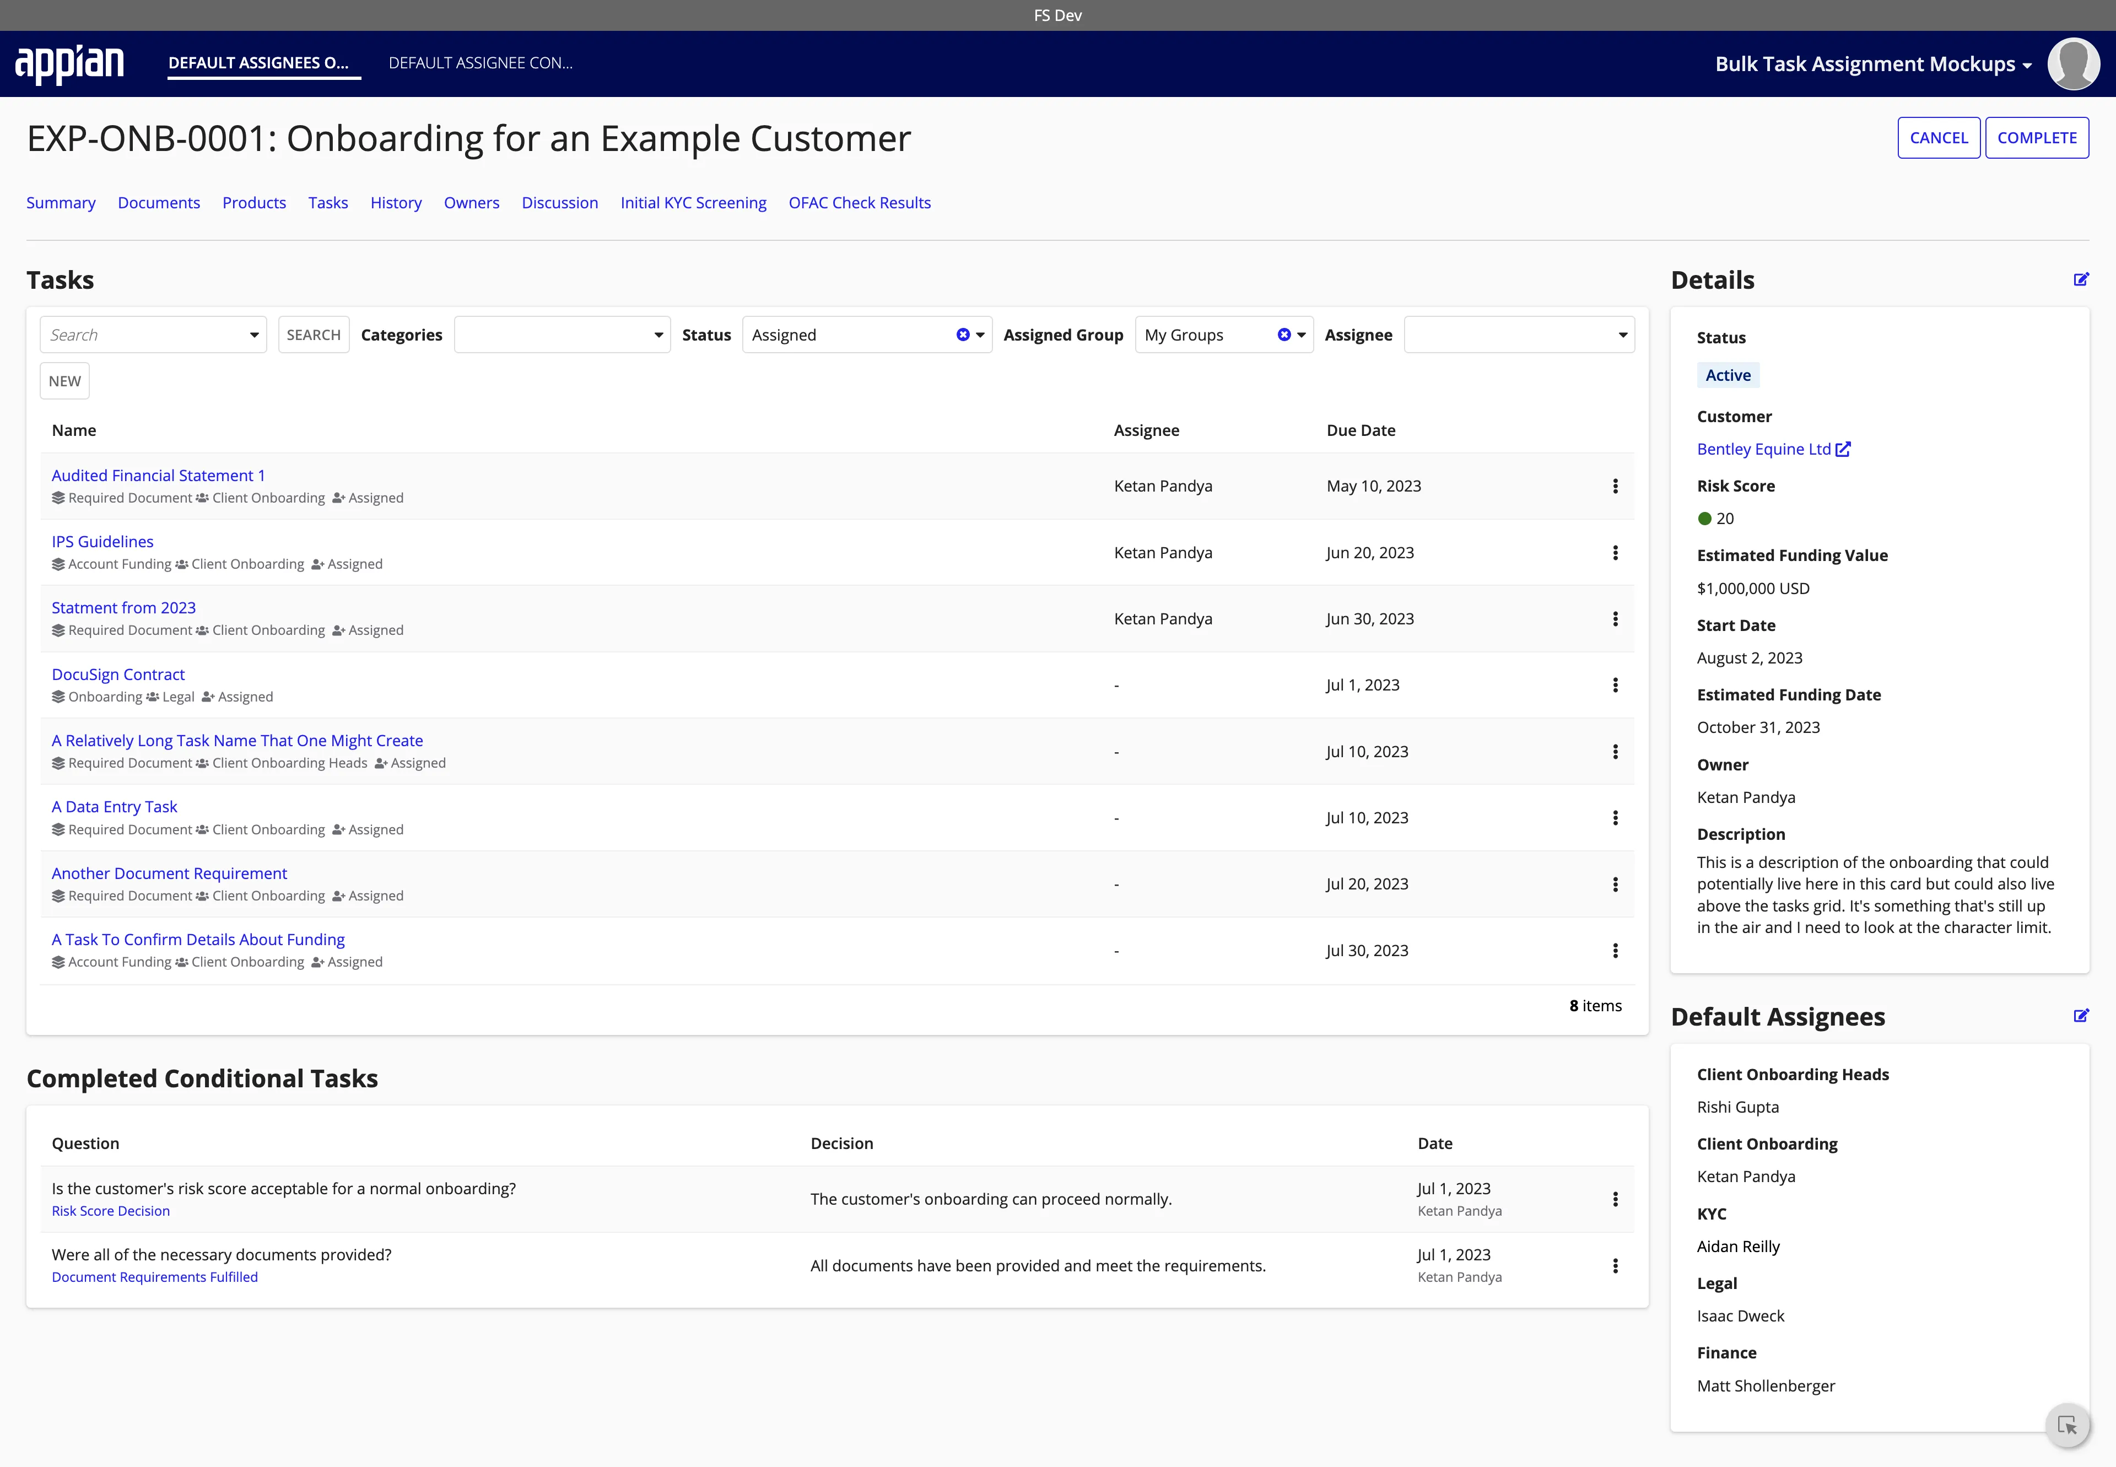Image resolution: width=2116 pixels, height=1467 pixels.
Task: Click the NEW button
Action: point(63,380)
